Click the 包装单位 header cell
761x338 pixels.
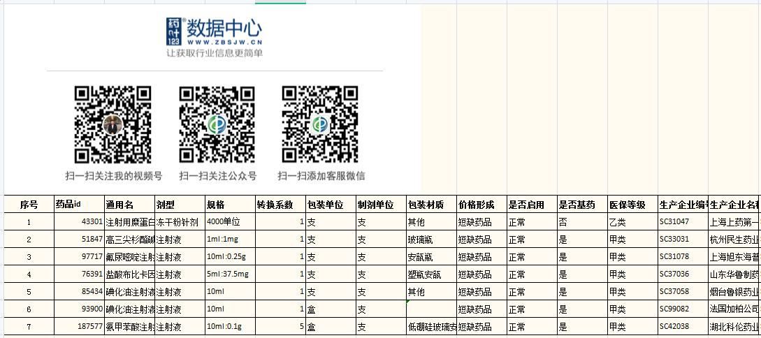331,205
